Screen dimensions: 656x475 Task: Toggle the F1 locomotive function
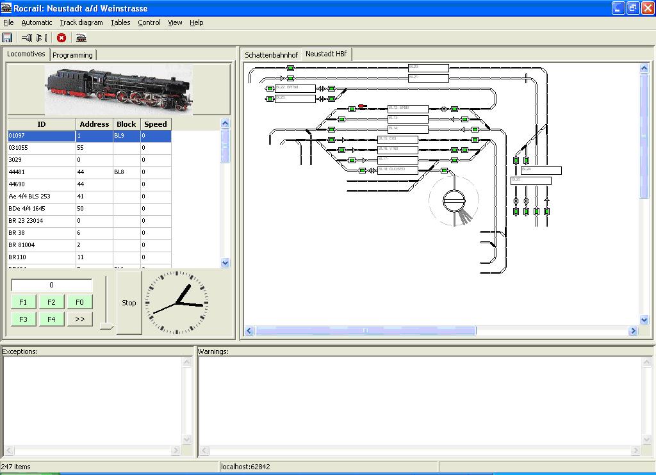click(x=23, y=302)
